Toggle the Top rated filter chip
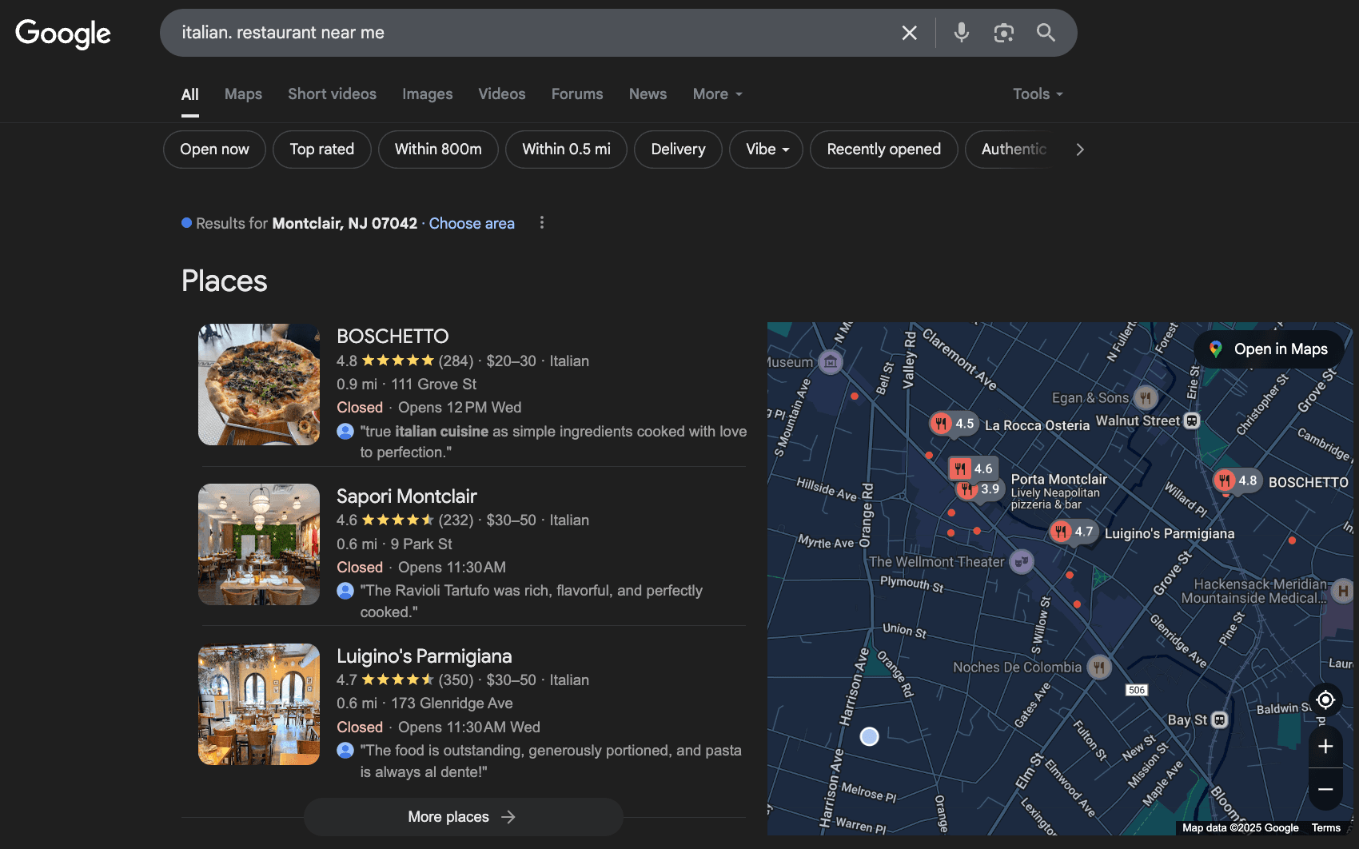This screenshot has width=1359, height=849. pyautogui.click(x=321, y=149)
